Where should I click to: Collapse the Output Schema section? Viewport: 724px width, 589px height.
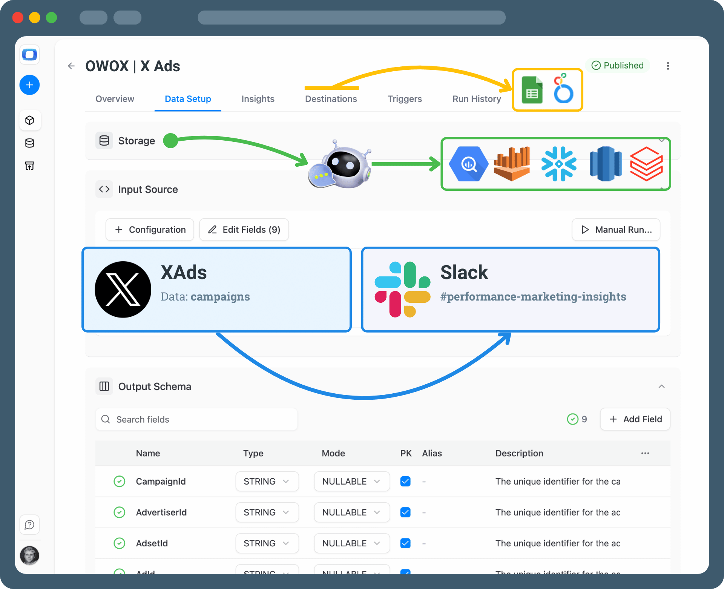pyautogui.click(x=661, y=387)
